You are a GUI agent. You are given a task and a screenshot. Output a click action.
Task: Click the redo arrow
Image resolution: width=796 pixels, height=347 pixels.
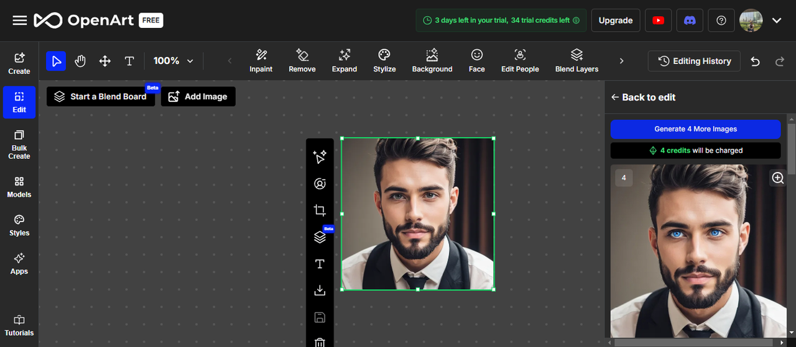(780, 61)
